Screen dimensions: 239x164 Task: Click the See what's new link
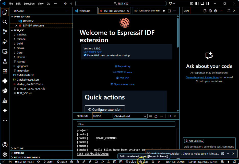[x=92, y=52]
